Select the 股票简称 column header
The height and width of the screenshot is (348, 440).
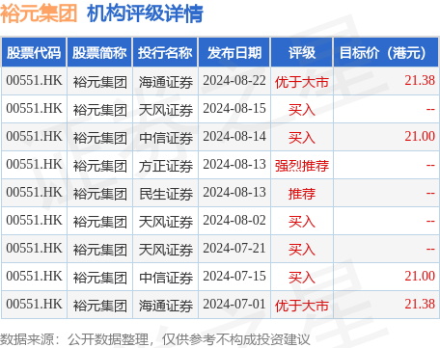[x=99, y=53]
